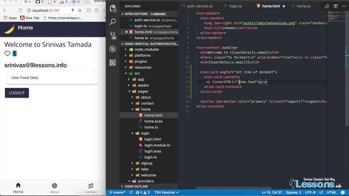Select the Contact tab in the app
The width and height of the screenshot is (349, 196).
[91, 188]
